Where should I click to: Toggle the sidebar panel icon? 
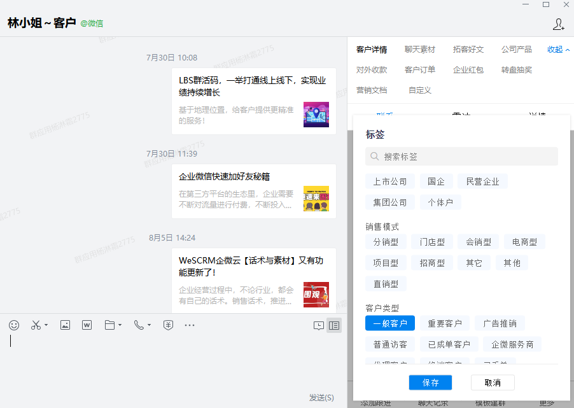pyautogui.click(x=334, y=325)
